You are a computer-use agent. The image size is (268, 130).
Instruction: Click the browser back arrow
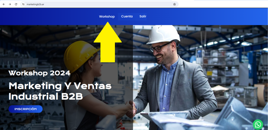coord(4,4)
